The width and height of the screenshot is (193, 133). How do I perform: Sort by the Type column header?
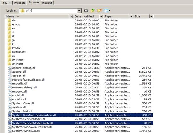116,16
